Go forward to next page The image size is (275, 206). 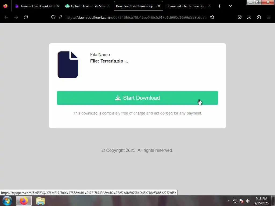coord(16,17)
